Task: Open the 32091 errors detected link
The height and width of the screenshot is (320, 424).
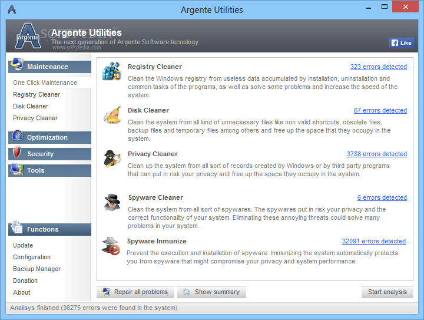Action: click(374, 241)
